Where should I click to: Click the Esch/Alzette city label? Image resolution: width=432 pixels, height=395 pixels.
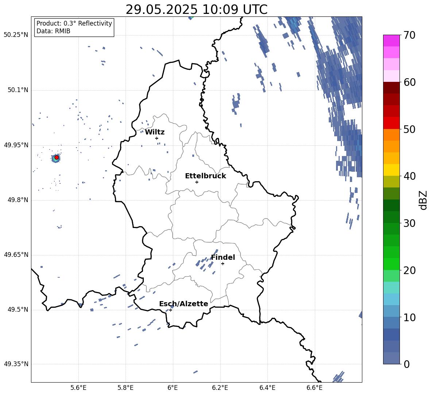tap(184, 304)
